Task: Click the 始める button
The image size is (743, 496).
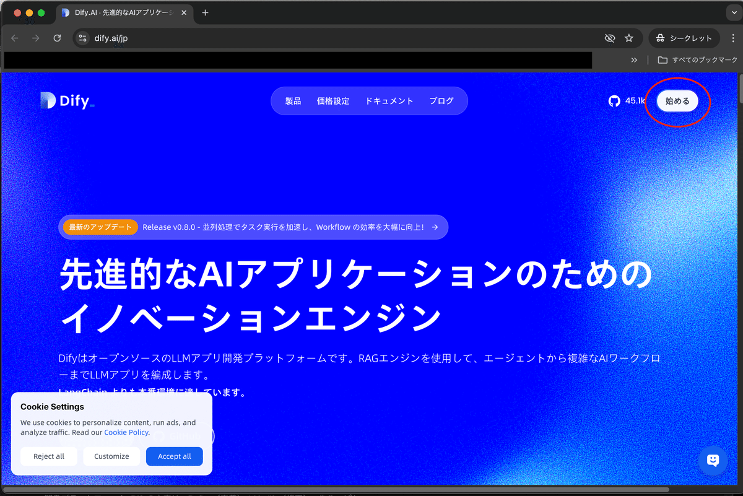Action: coord(677,101)
